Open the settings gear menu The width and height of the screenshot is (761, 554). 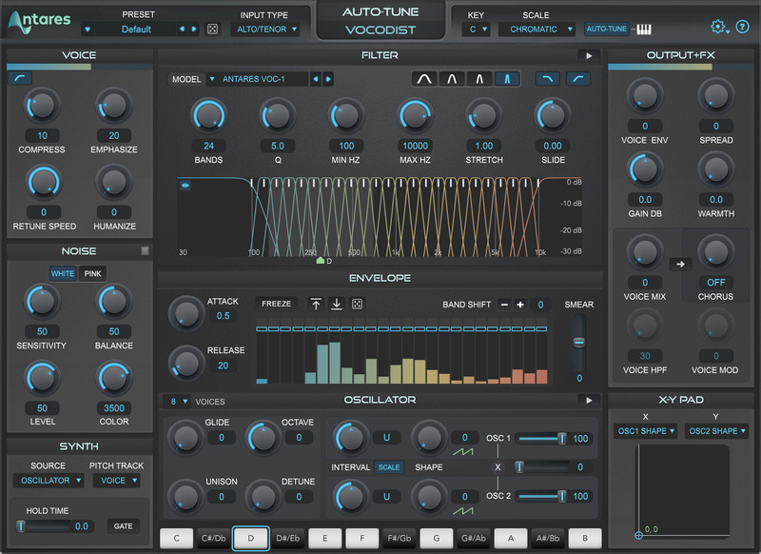point(719,28)
